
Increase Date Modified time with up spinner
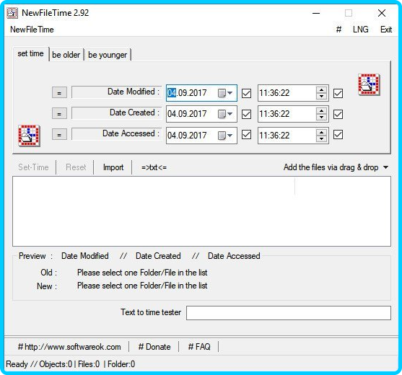click(321, 89)
